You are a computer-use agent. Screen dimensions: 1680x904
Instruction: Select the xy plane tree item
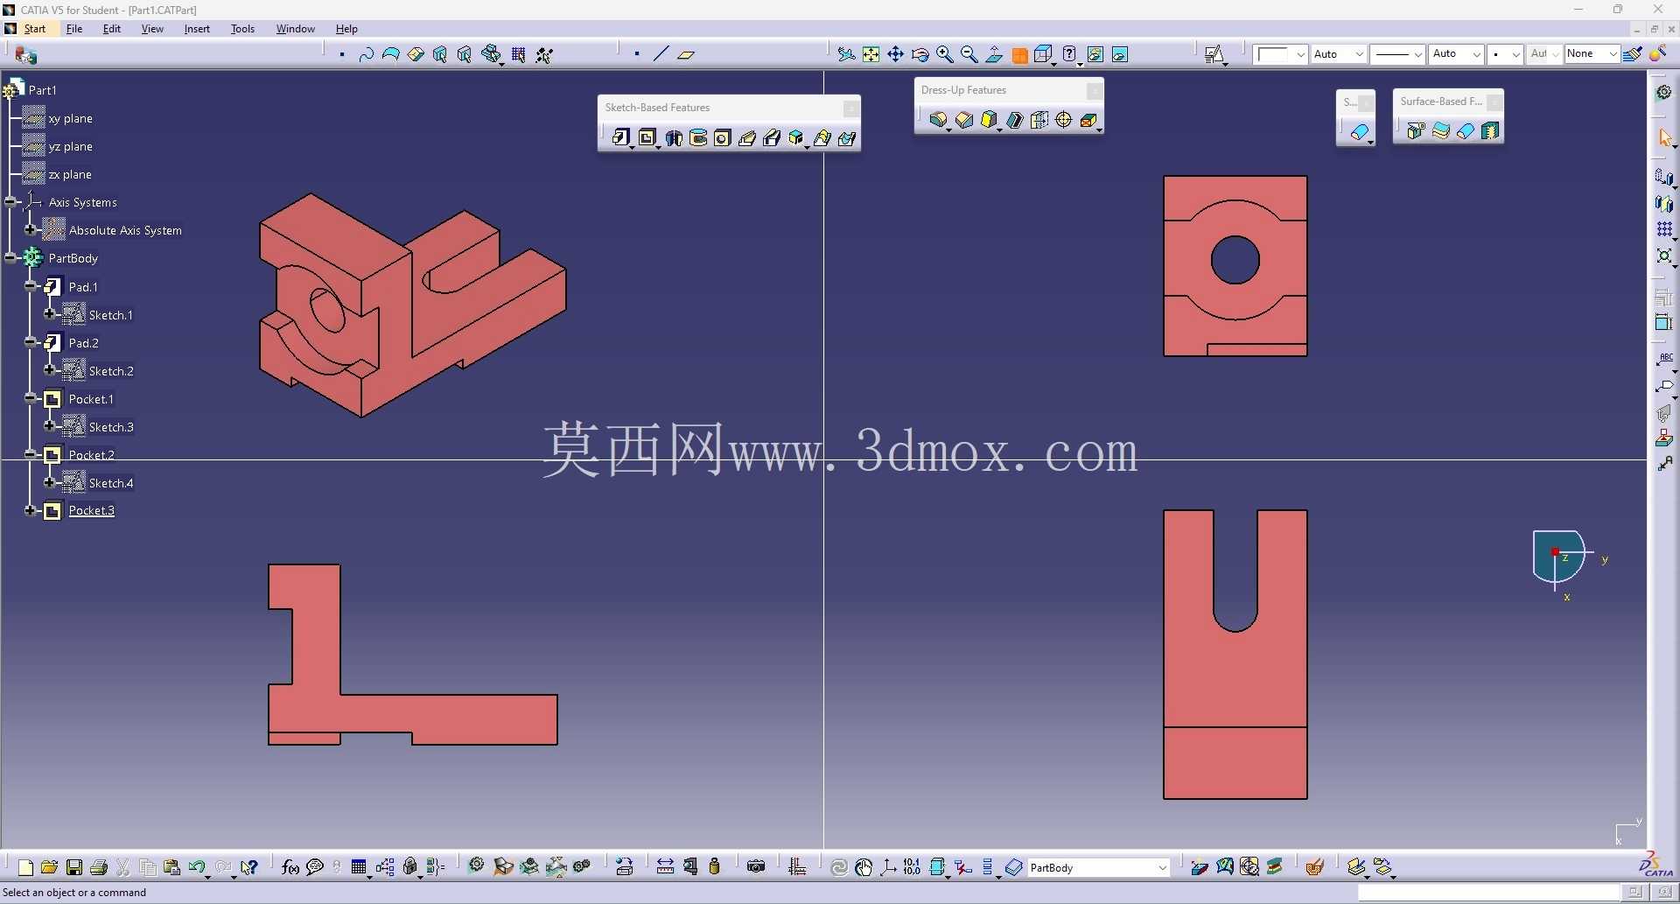coord(70,118)
